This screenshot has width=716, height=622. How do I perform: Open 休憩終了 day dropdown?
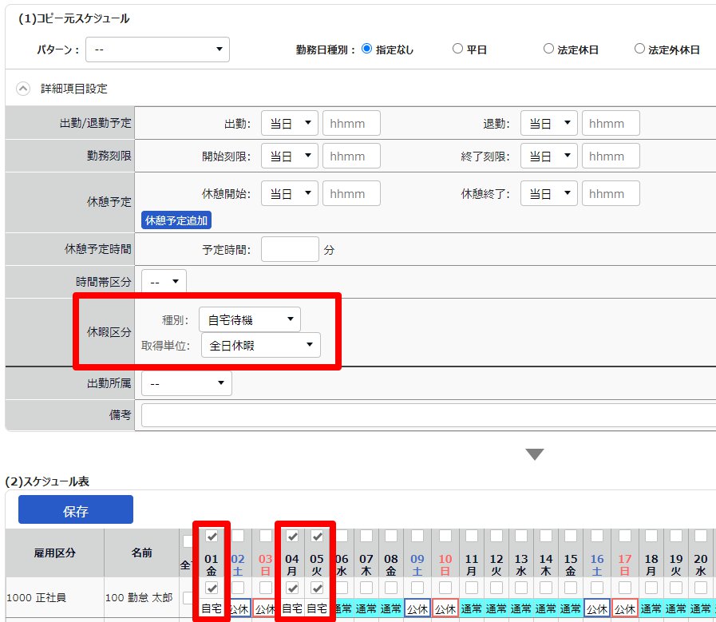tap(549, 194)
